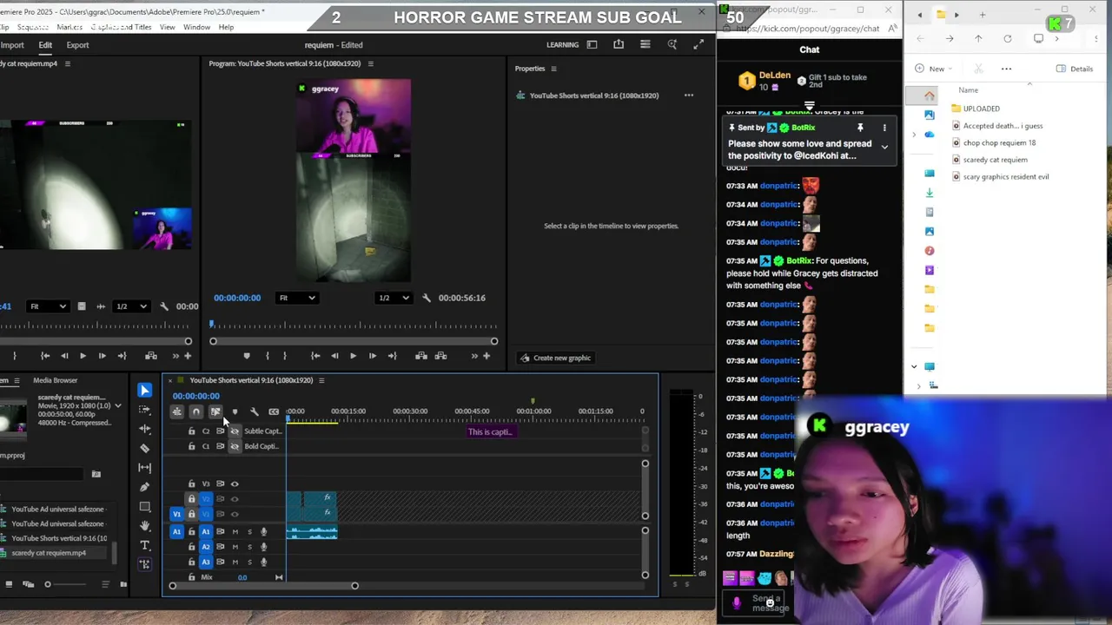
Task: Toggle insert sequences as nests button
Action: click(x=177, y=411)
